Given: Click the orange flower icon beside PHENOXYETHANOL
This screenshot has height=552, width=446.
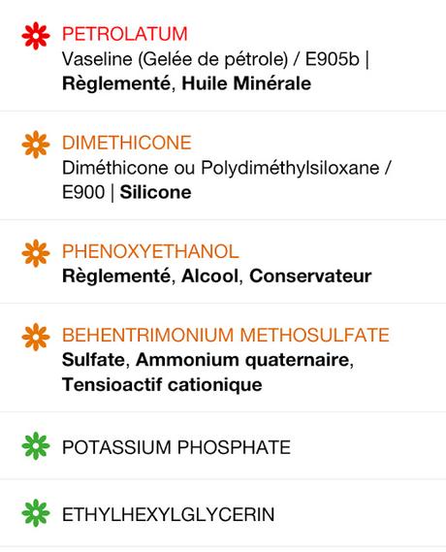Looking at the screenshot, I should point(36,253).
